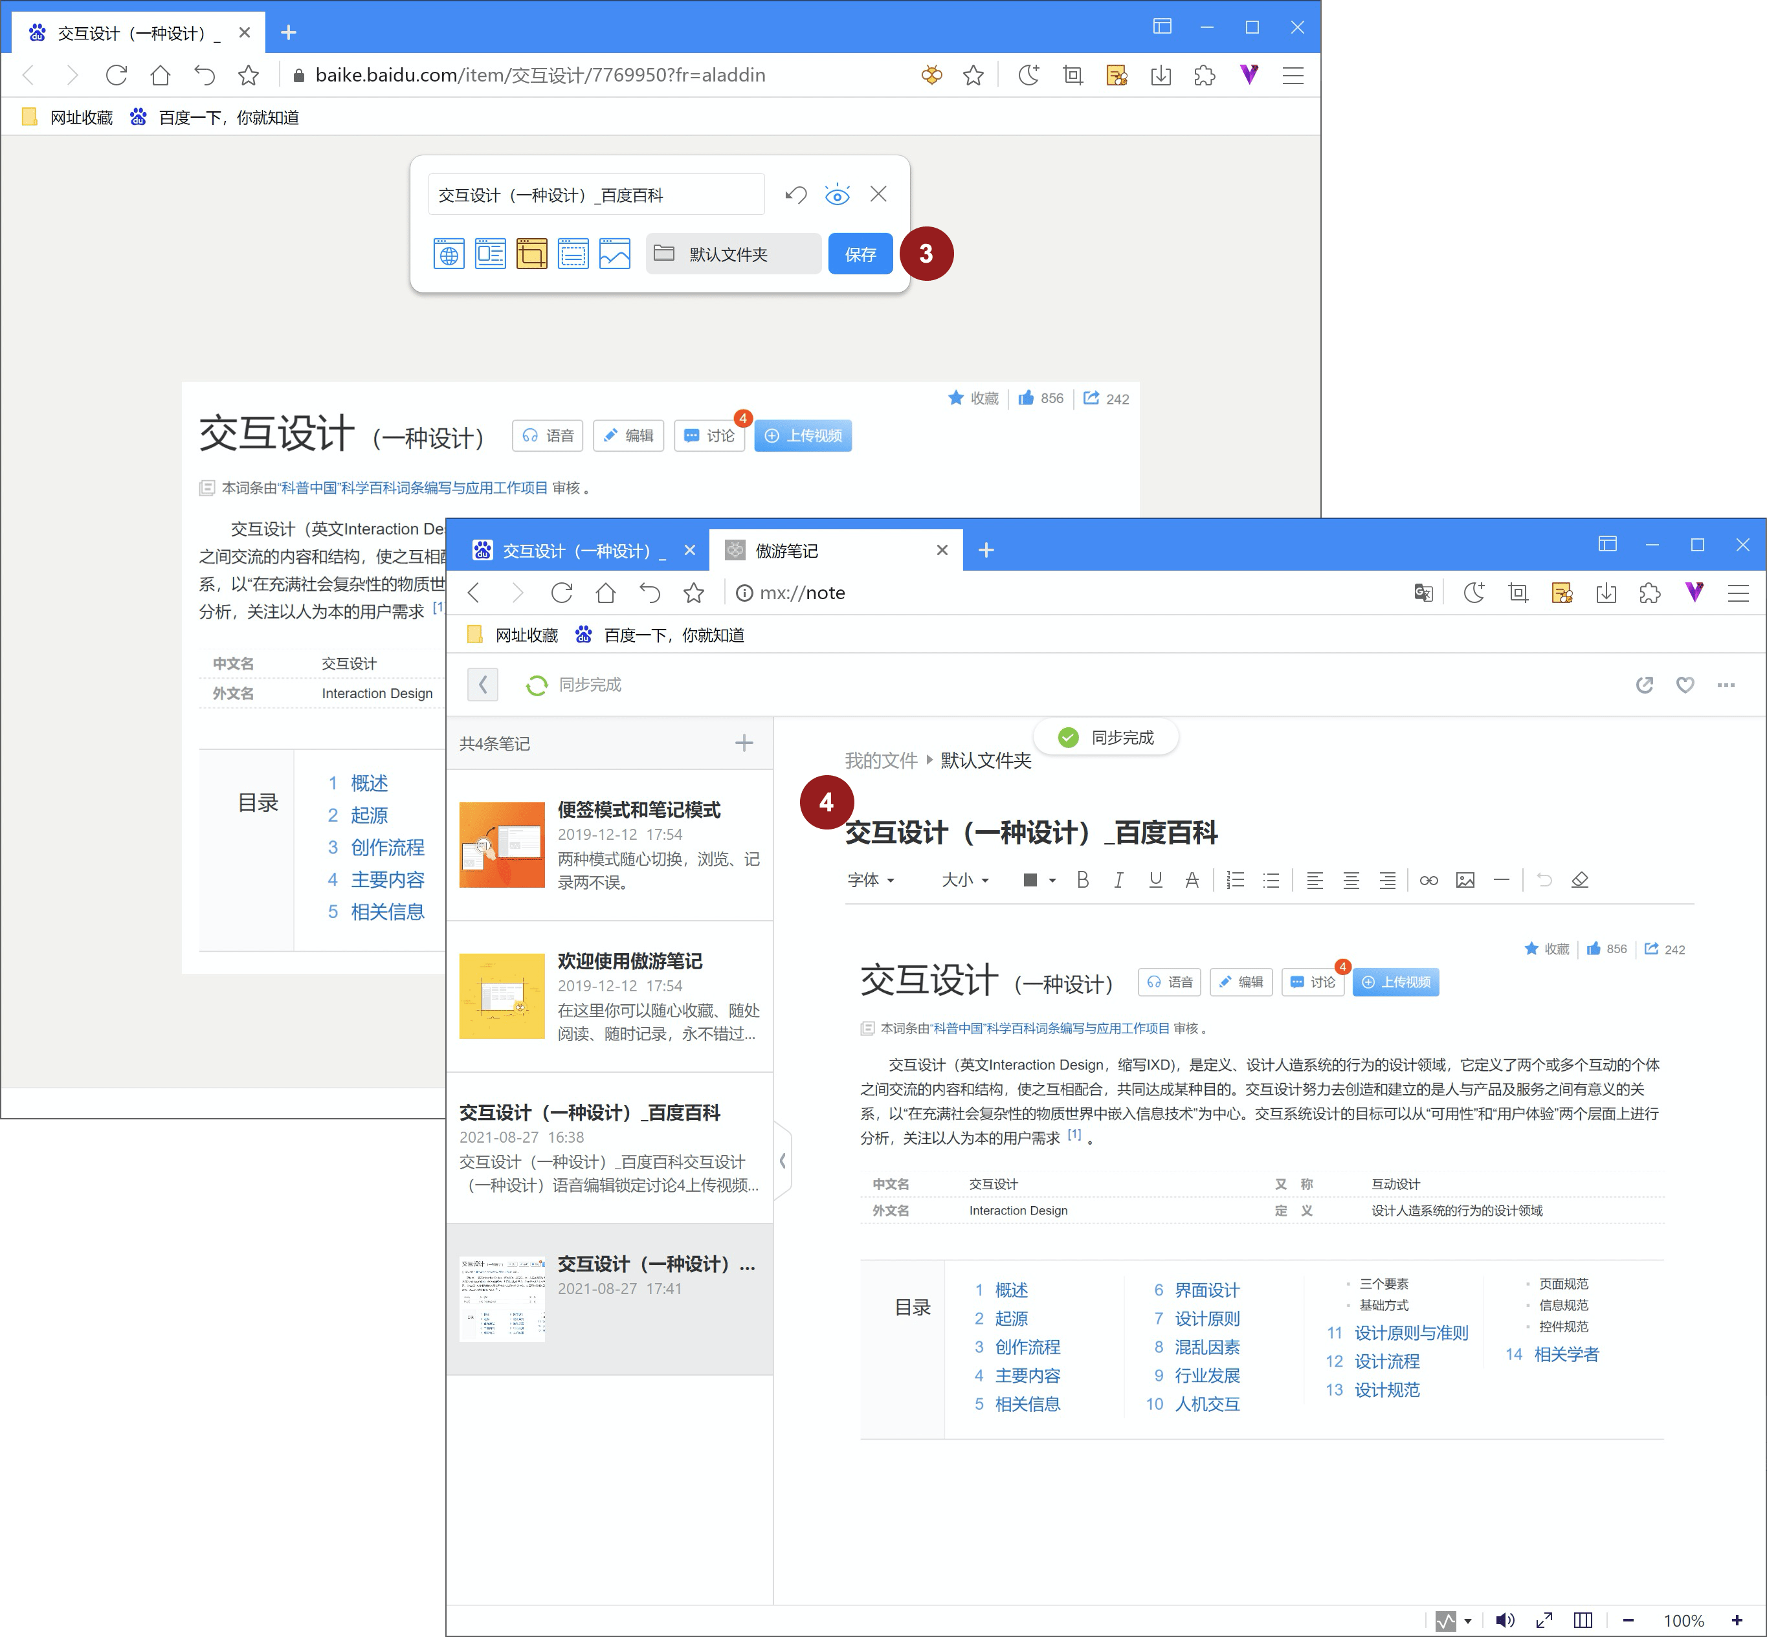Center align the text
This screenshot has height=1637, width=1767.
tap(1351, 881)
